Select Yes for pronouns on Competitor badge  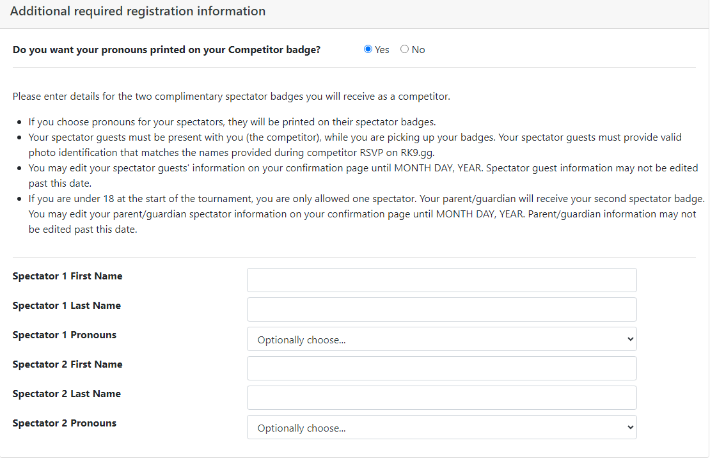coord(368,49)
